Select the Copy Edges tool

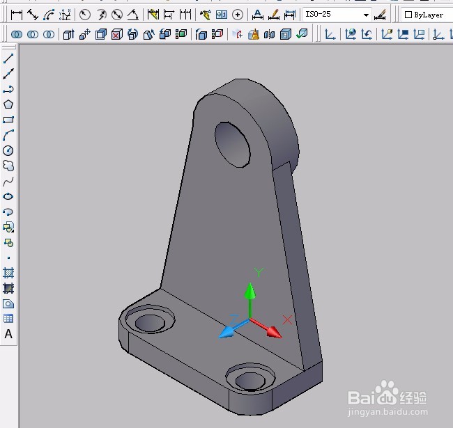[x=201, y=34]
